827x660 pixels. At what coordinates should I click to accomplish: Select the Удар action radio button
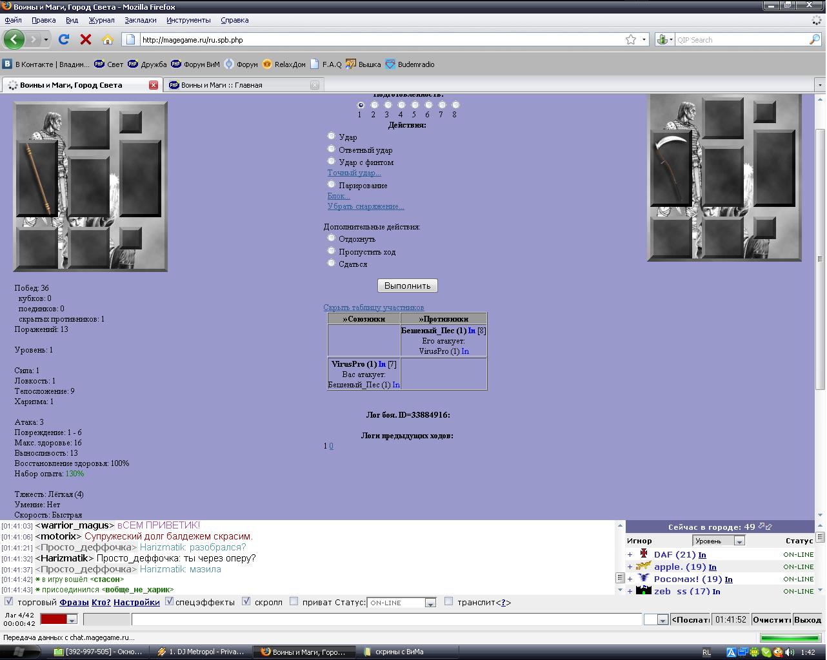(x=332, y=136)
